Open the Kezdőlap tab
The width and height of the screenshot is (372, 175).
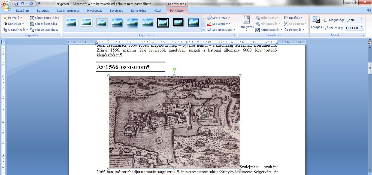pos(22,11)
